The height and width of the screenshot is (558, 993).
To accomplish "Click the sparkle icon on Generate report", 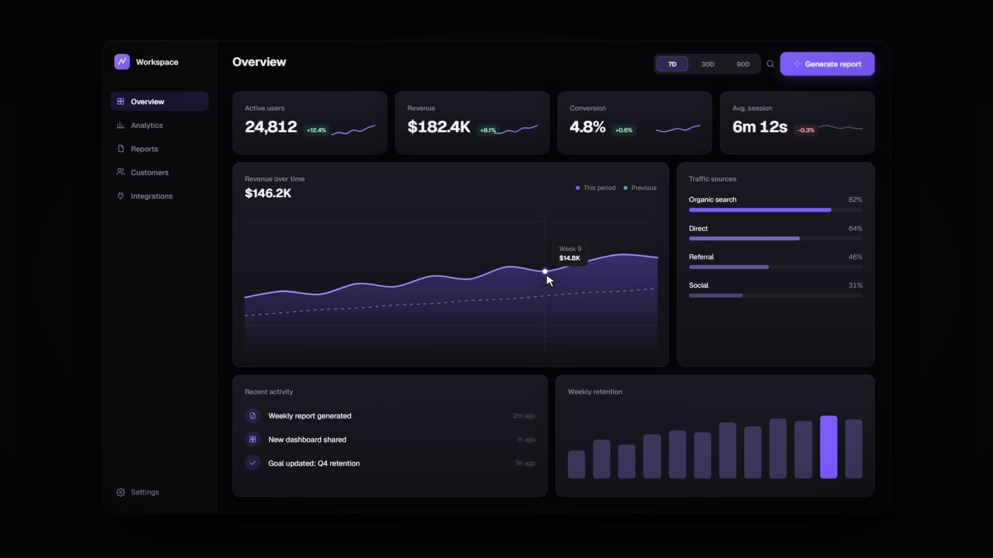I will tap(797, 64).
